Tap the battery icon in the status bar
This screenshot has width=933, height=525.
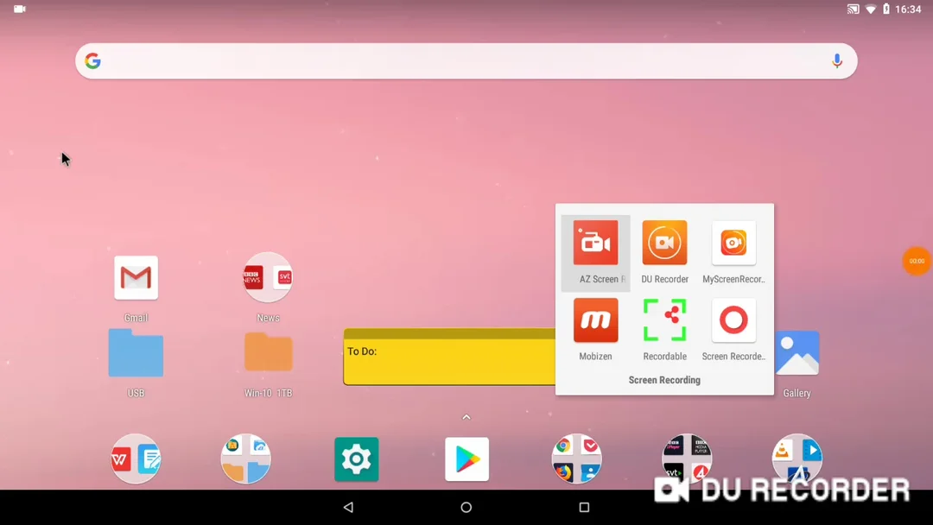tap(886, 9)
